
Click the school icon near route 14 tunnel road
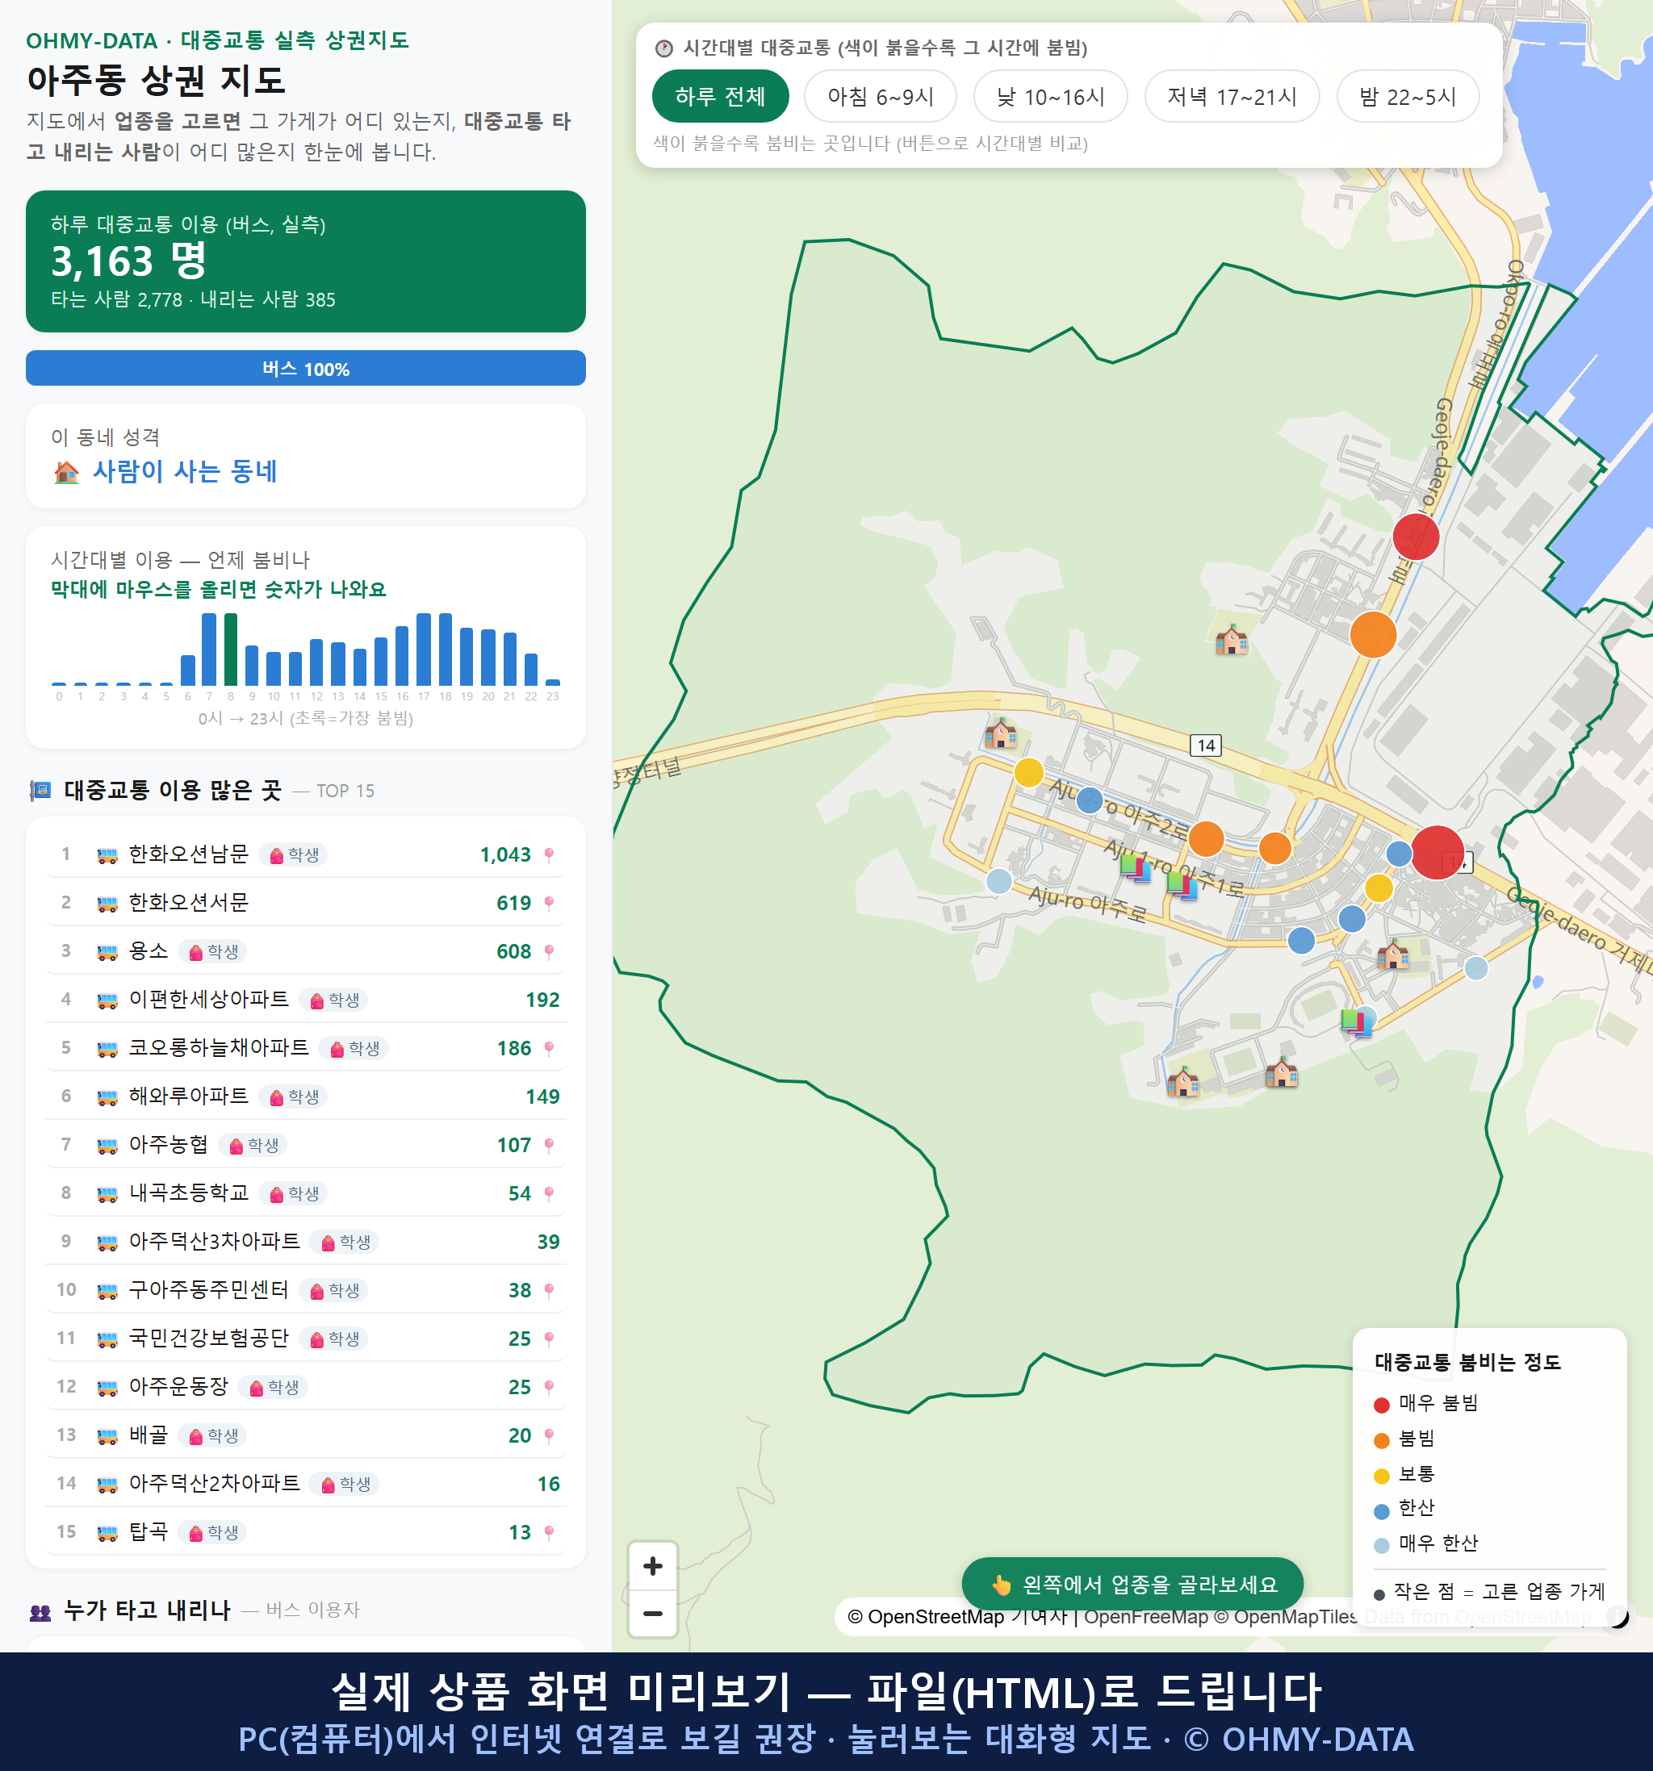1000,733
